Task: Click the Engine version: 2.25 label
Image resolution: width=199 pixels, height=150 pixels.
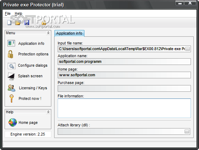Action: (28, 134)
